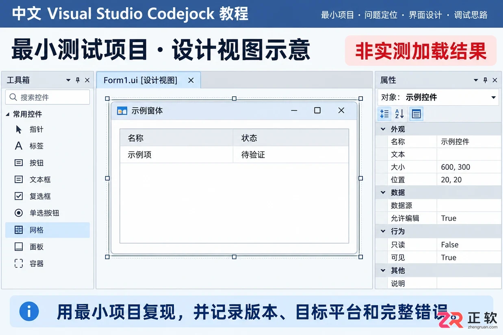This screenshot has width=503, height=335.
Task: Click the 允许编辑 property name
Action: coord(405,218)
